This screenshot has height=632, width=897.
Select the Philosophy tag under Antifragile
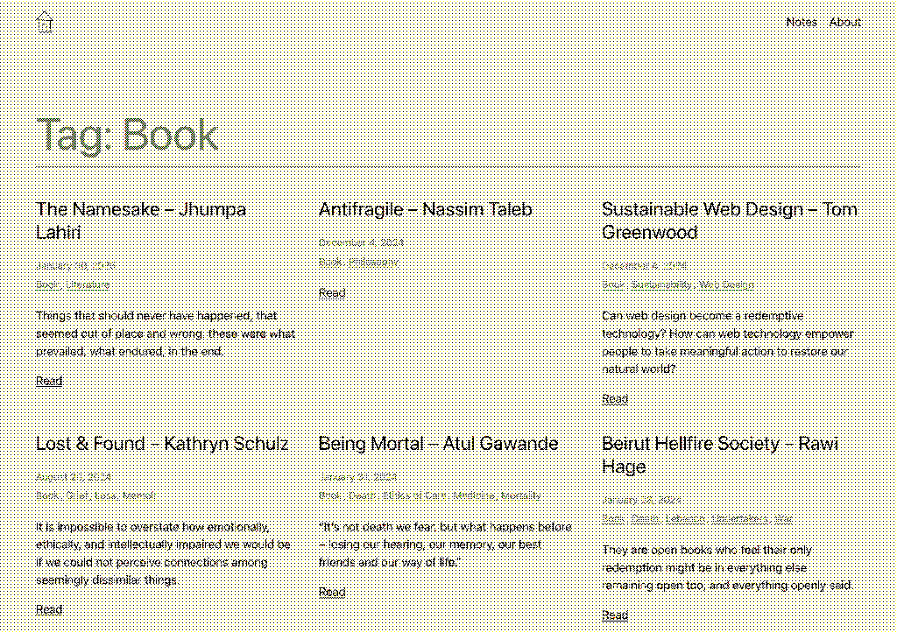[x=373, y=262]
